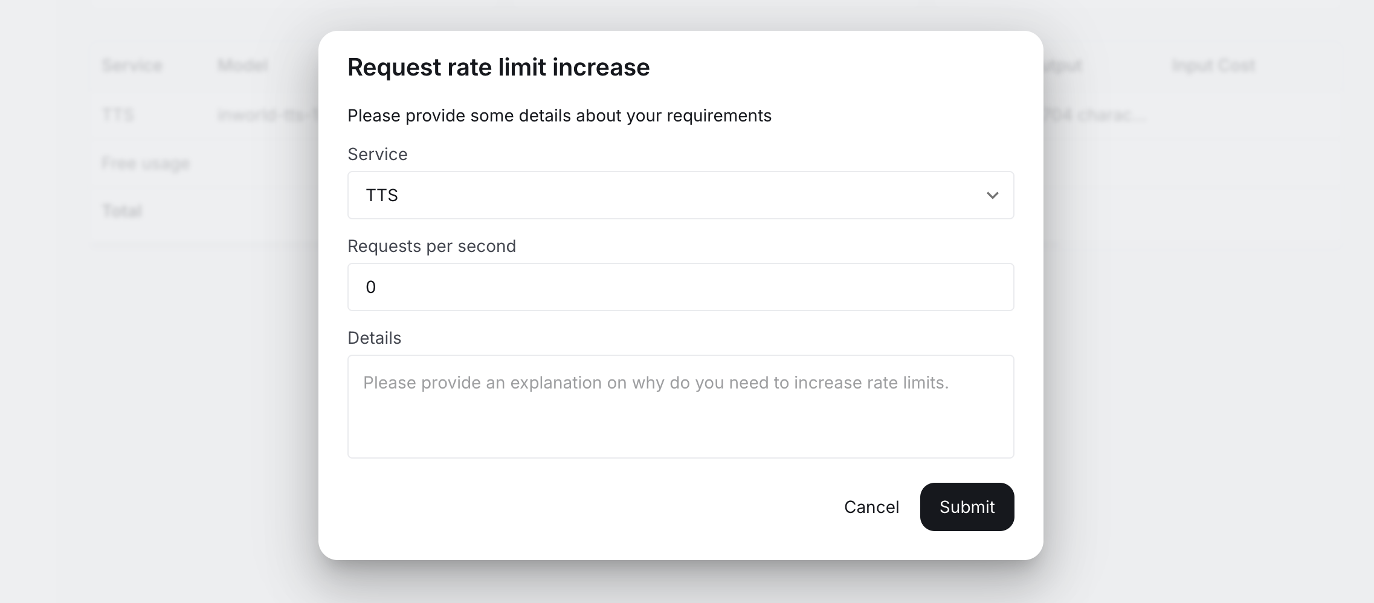The image size is (1374, 603).
Task: Click the blurred Input Cost column header
Action: pyautogui.click(x=1213, y=65)
